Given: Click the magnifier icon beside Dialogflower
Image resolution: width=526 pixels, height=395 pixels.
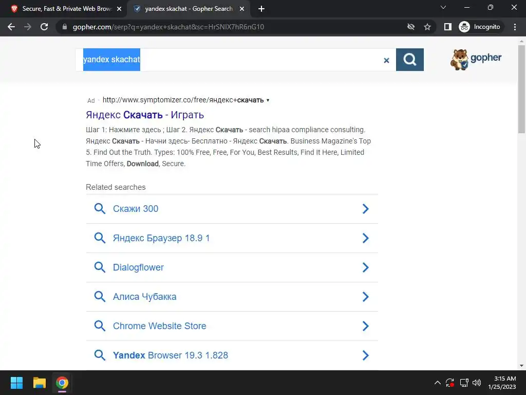Looking at the screenshot, I should pos(100,267).
